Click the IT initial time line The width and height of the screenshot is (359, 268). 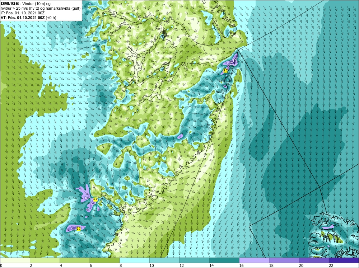coord(23,13)
